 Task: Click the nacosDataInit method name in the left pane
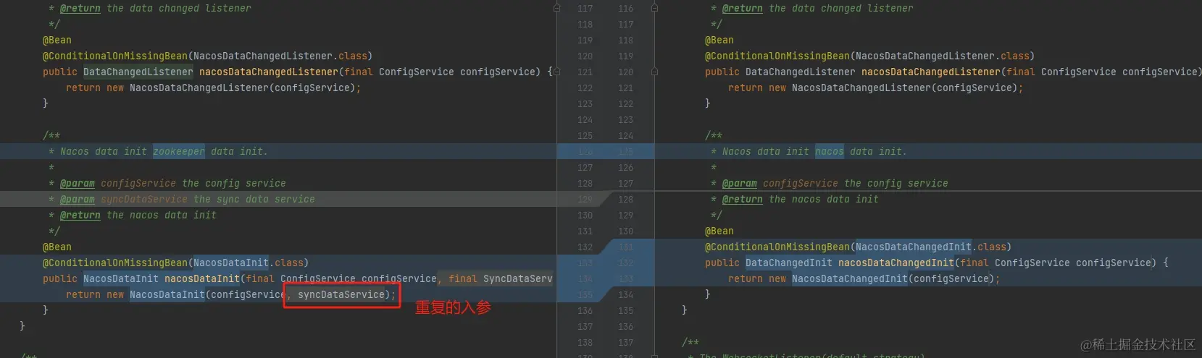(x=202, y=278)
